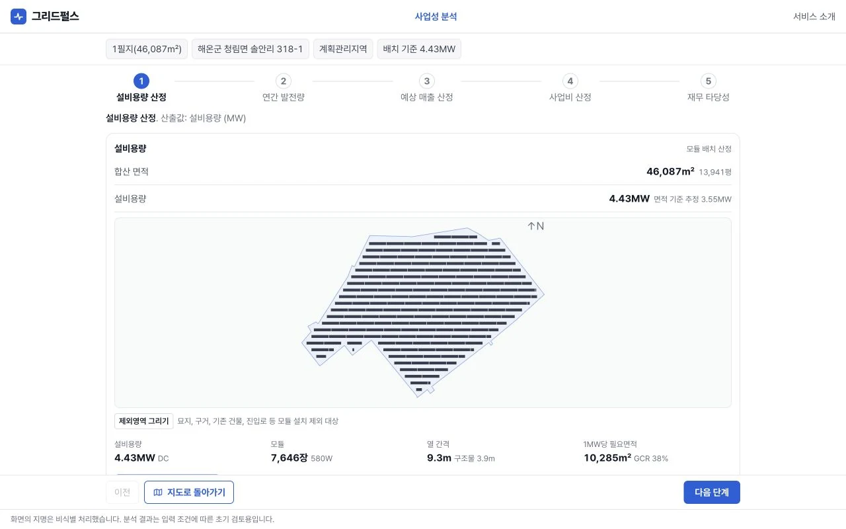Image resolution: width=846 pixels, height=529 pixels.
Task: Open the 사업성 분석 menu item
Action: [436, 17]
